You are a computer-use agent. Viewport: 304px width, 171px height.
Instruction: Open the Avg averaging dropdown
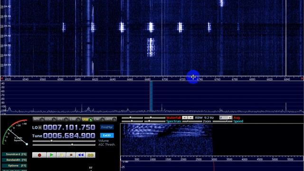226,118
